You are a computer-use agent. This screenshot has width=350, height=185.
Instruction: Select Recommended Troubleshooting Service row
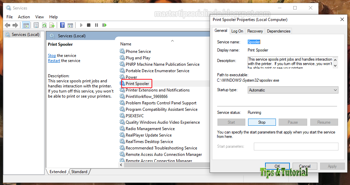pos(161,148)
